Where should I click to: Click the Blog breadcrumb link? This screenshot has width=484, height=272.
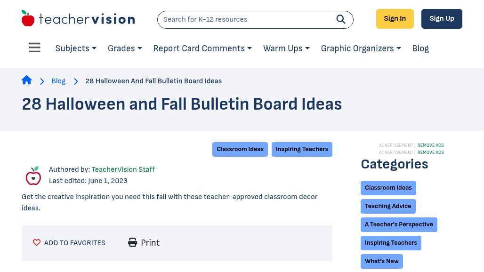click(58, 81)
